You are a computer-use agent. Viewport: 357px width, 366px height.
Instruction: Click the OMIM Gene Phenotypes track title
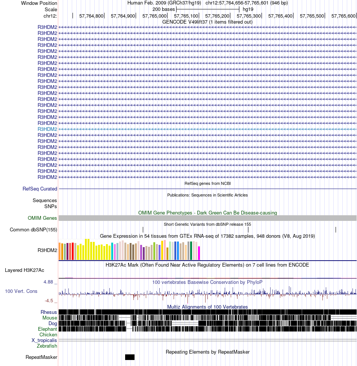click(x=207, y=213)
